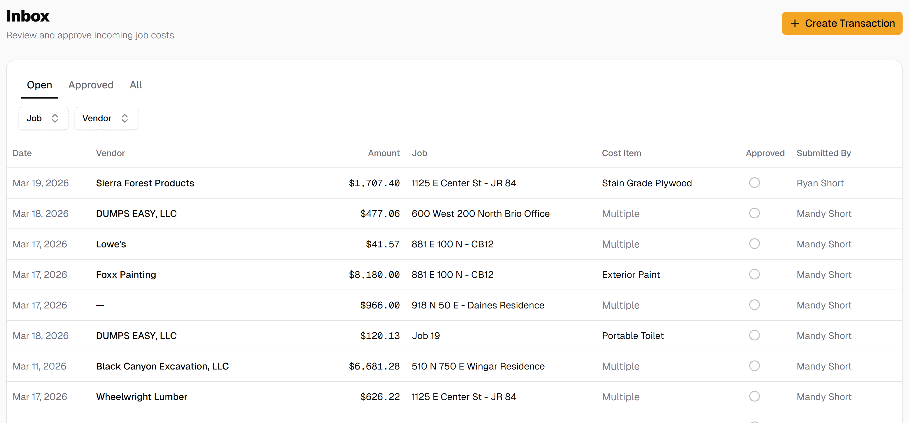Approve the DUMPS EASY portable toilet cost

tap(755, 335)
